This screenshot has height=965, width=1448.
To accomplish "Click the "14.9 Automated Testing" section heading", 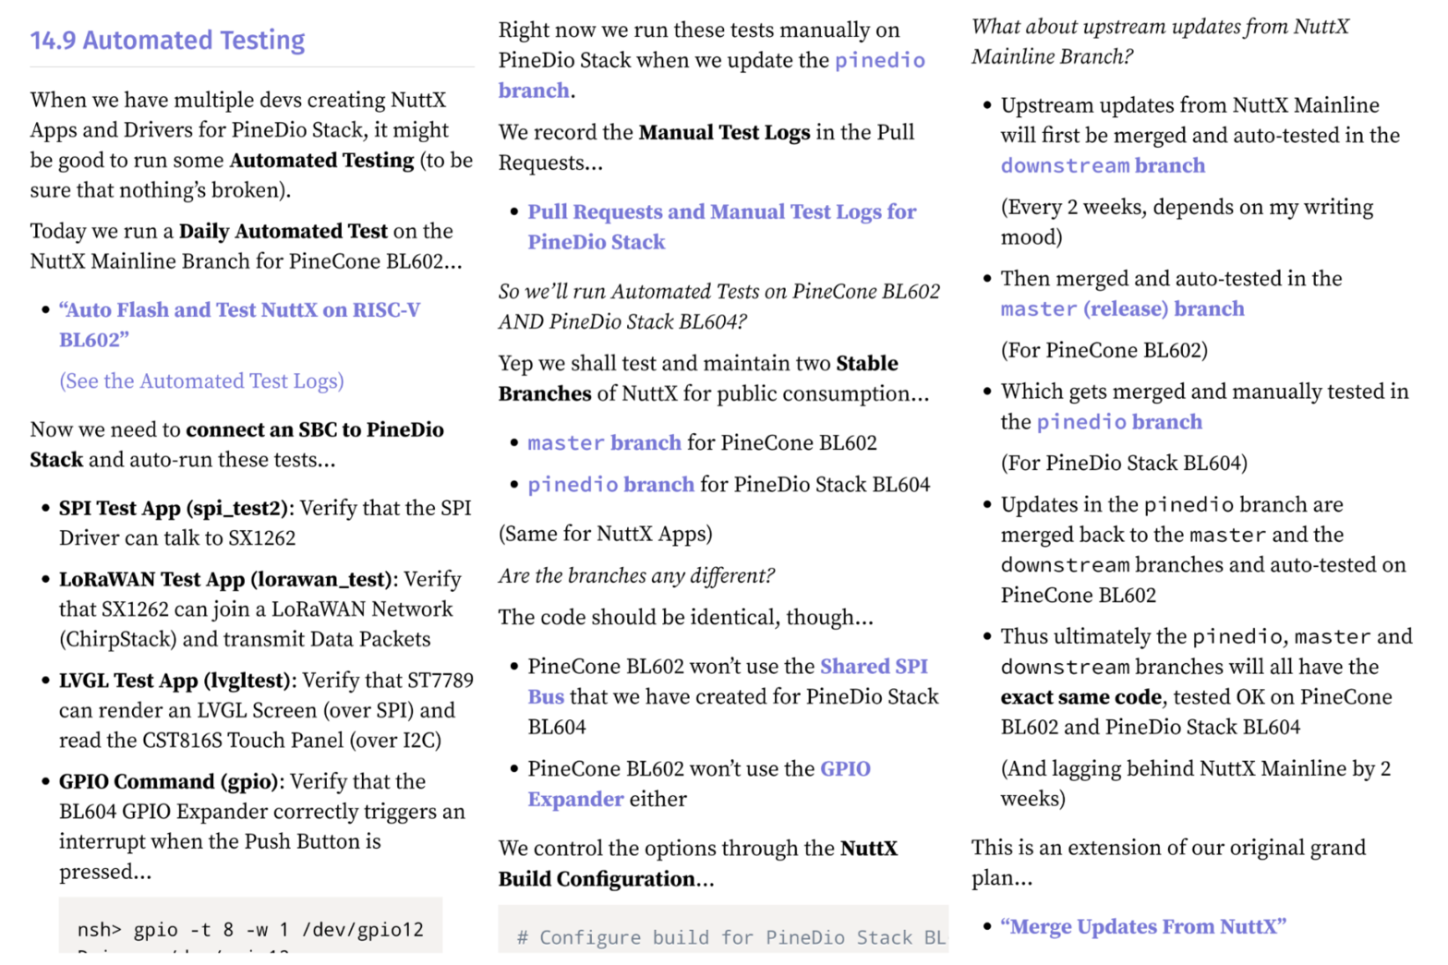I will pyautogui.click(x=167, y=41).
